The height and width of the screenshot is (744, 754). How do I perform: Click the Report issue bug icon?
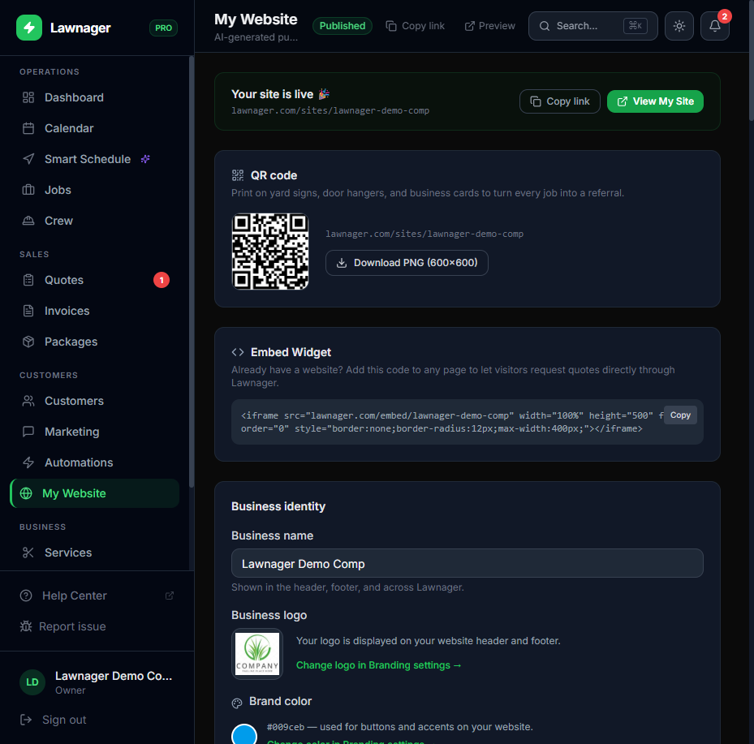tap(26, 626)
